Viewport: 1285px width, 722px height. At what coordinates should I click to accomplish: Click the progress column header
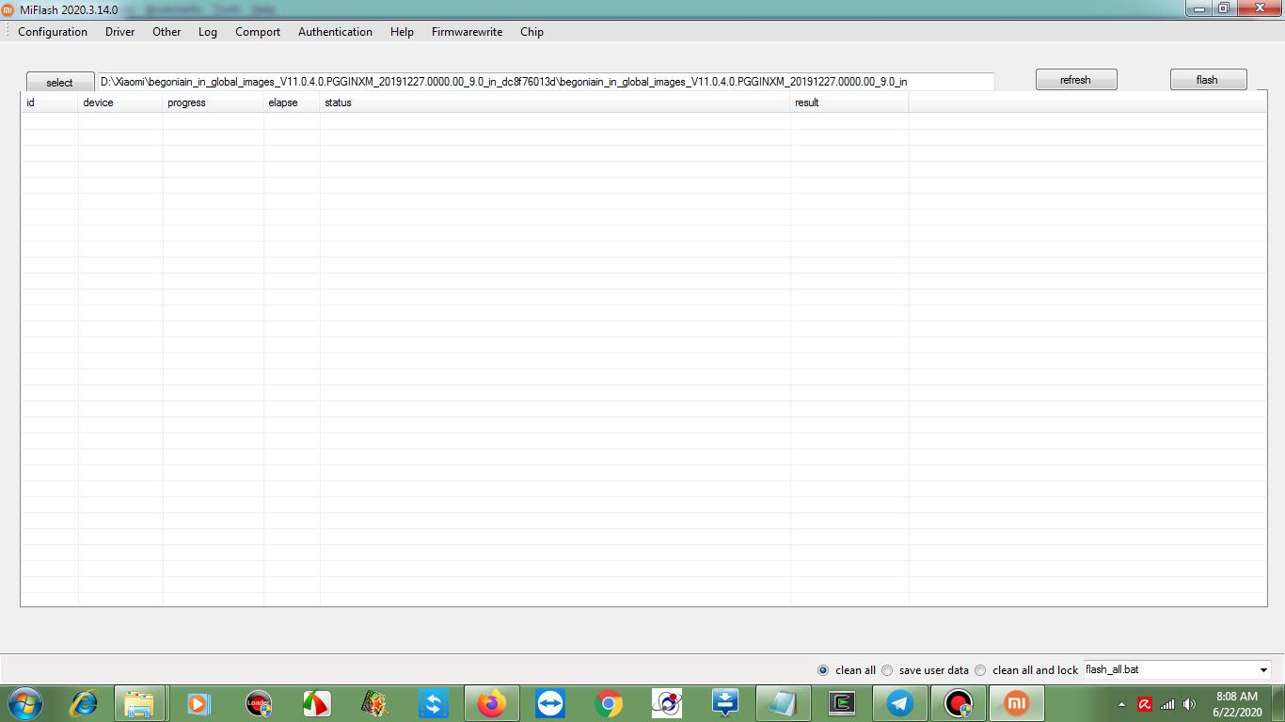pos(213,102)
